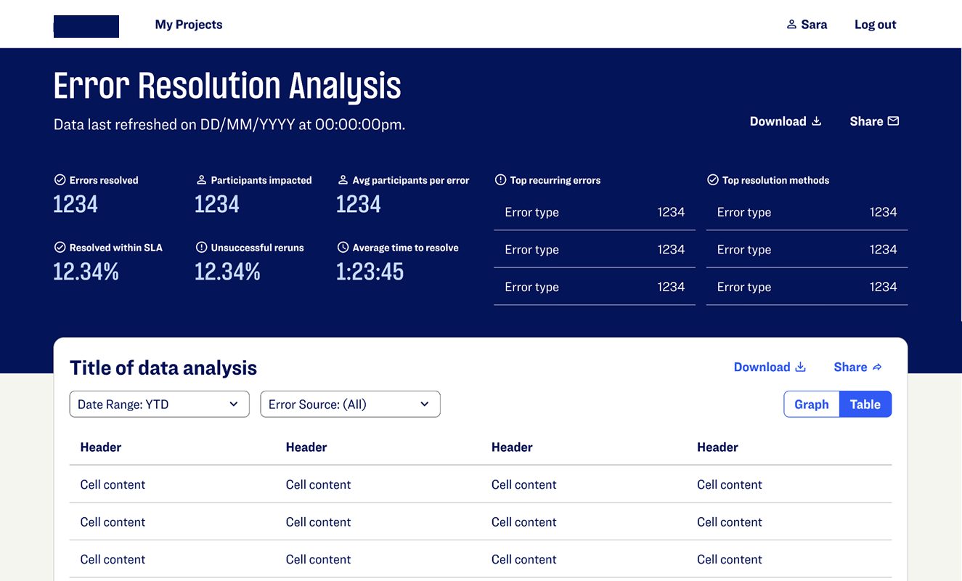Click the Data last refreshed timestamp text

[x=229, y=124]
